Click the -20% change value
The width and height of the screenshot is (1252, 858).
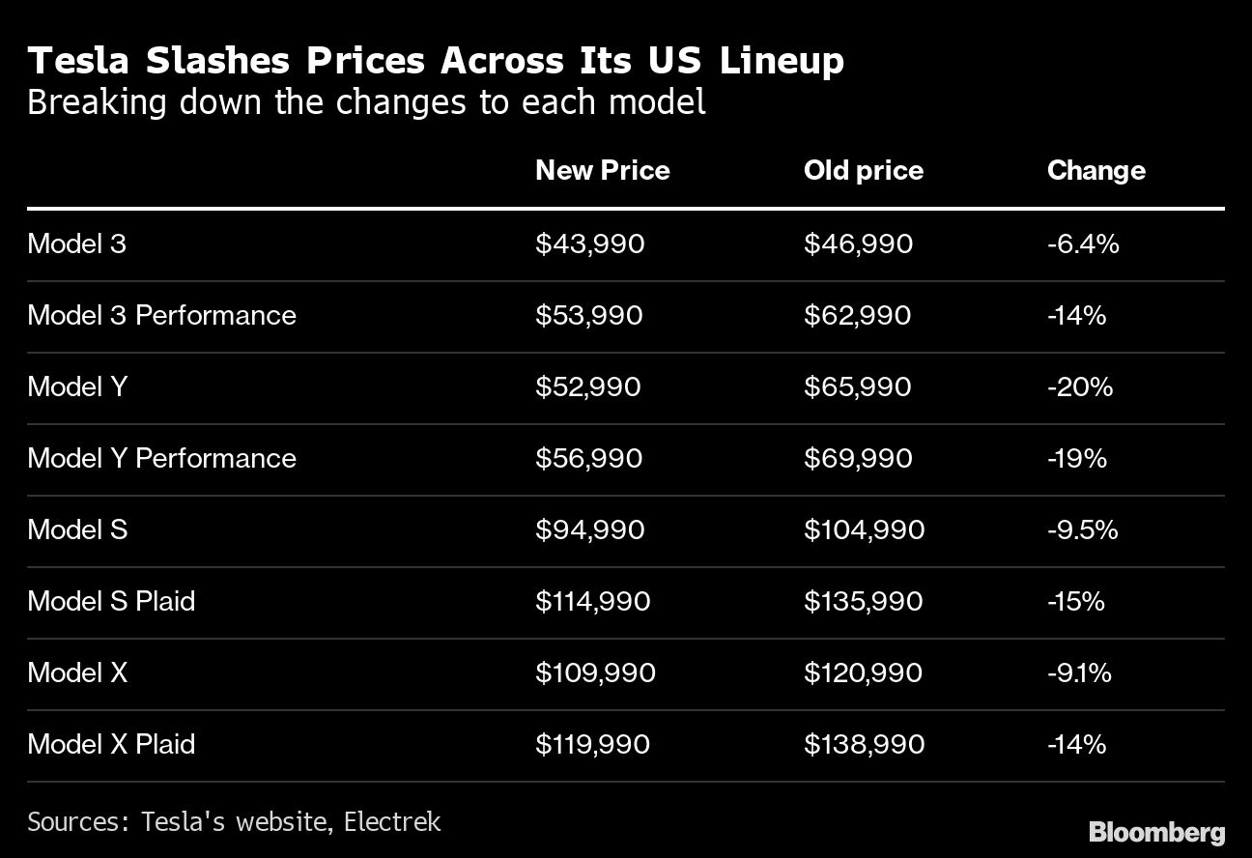point(1080,386)
